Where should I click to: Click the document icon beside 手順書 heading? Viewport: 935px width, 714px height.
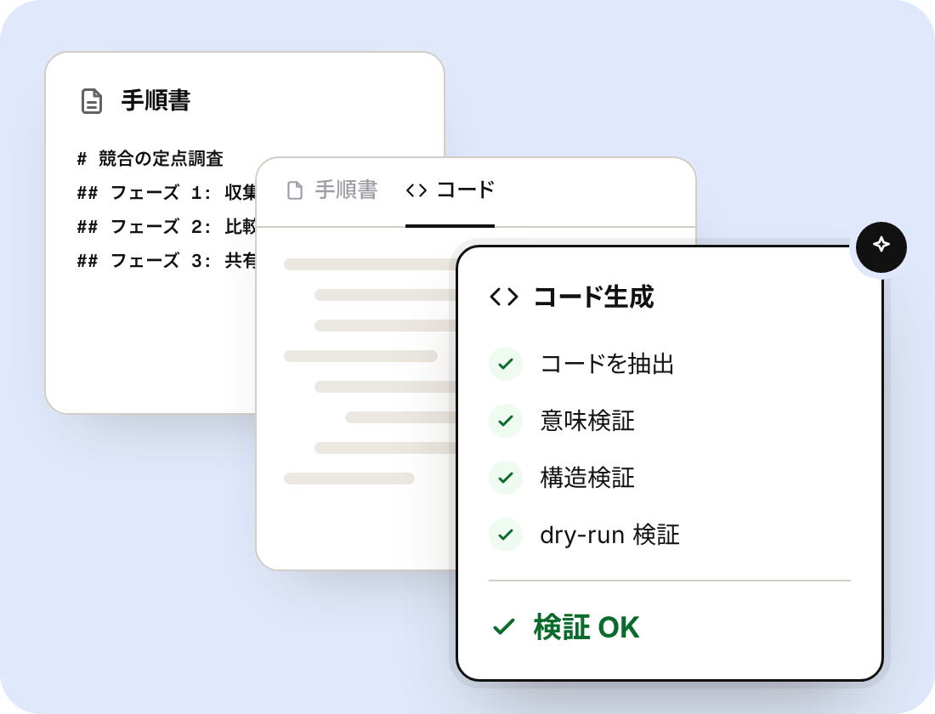coord(91,101)
